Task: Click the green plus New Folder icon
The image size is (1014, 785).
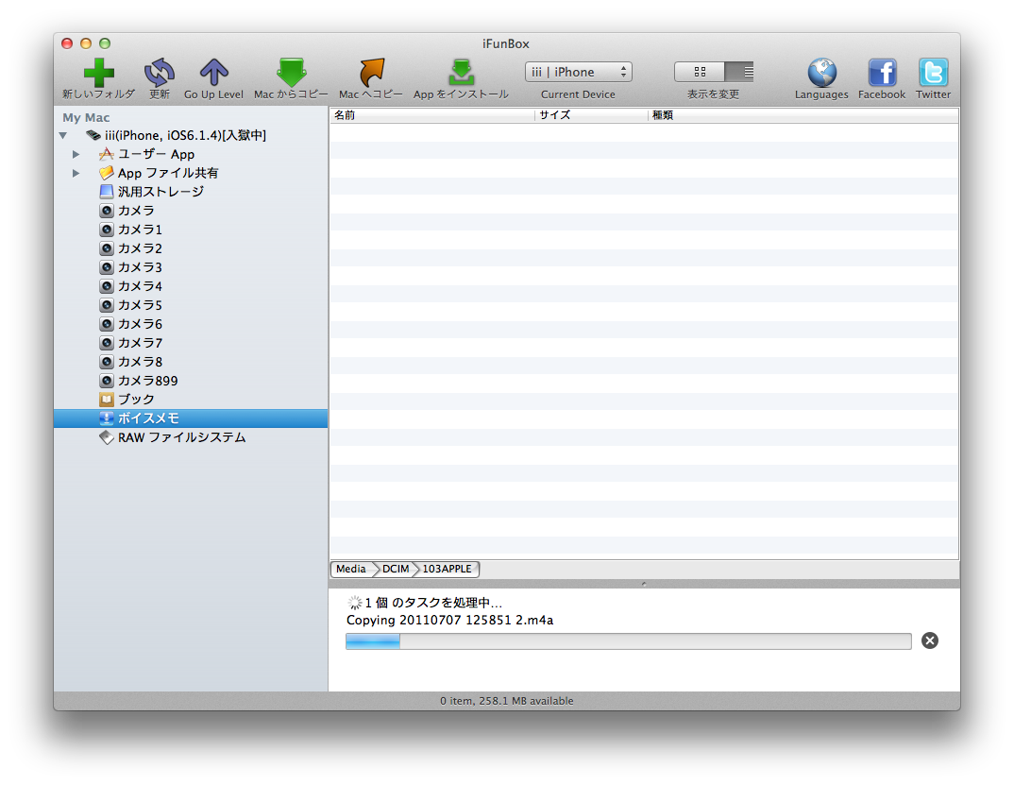Action: pyautogui.click(x=98, y=73)
